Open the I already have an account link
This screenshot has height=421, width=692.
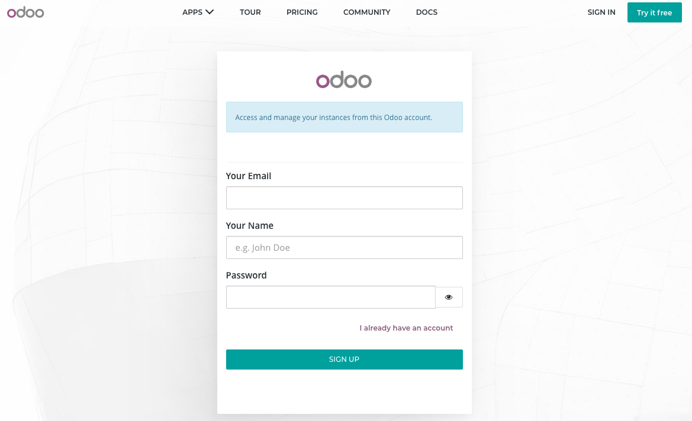(x=406, y=328)
